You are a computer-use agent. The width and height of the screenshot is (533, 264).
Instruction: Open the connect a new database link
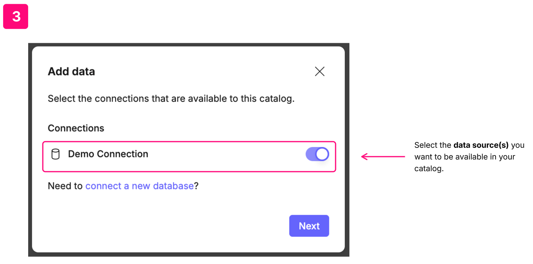coord(139,186)
